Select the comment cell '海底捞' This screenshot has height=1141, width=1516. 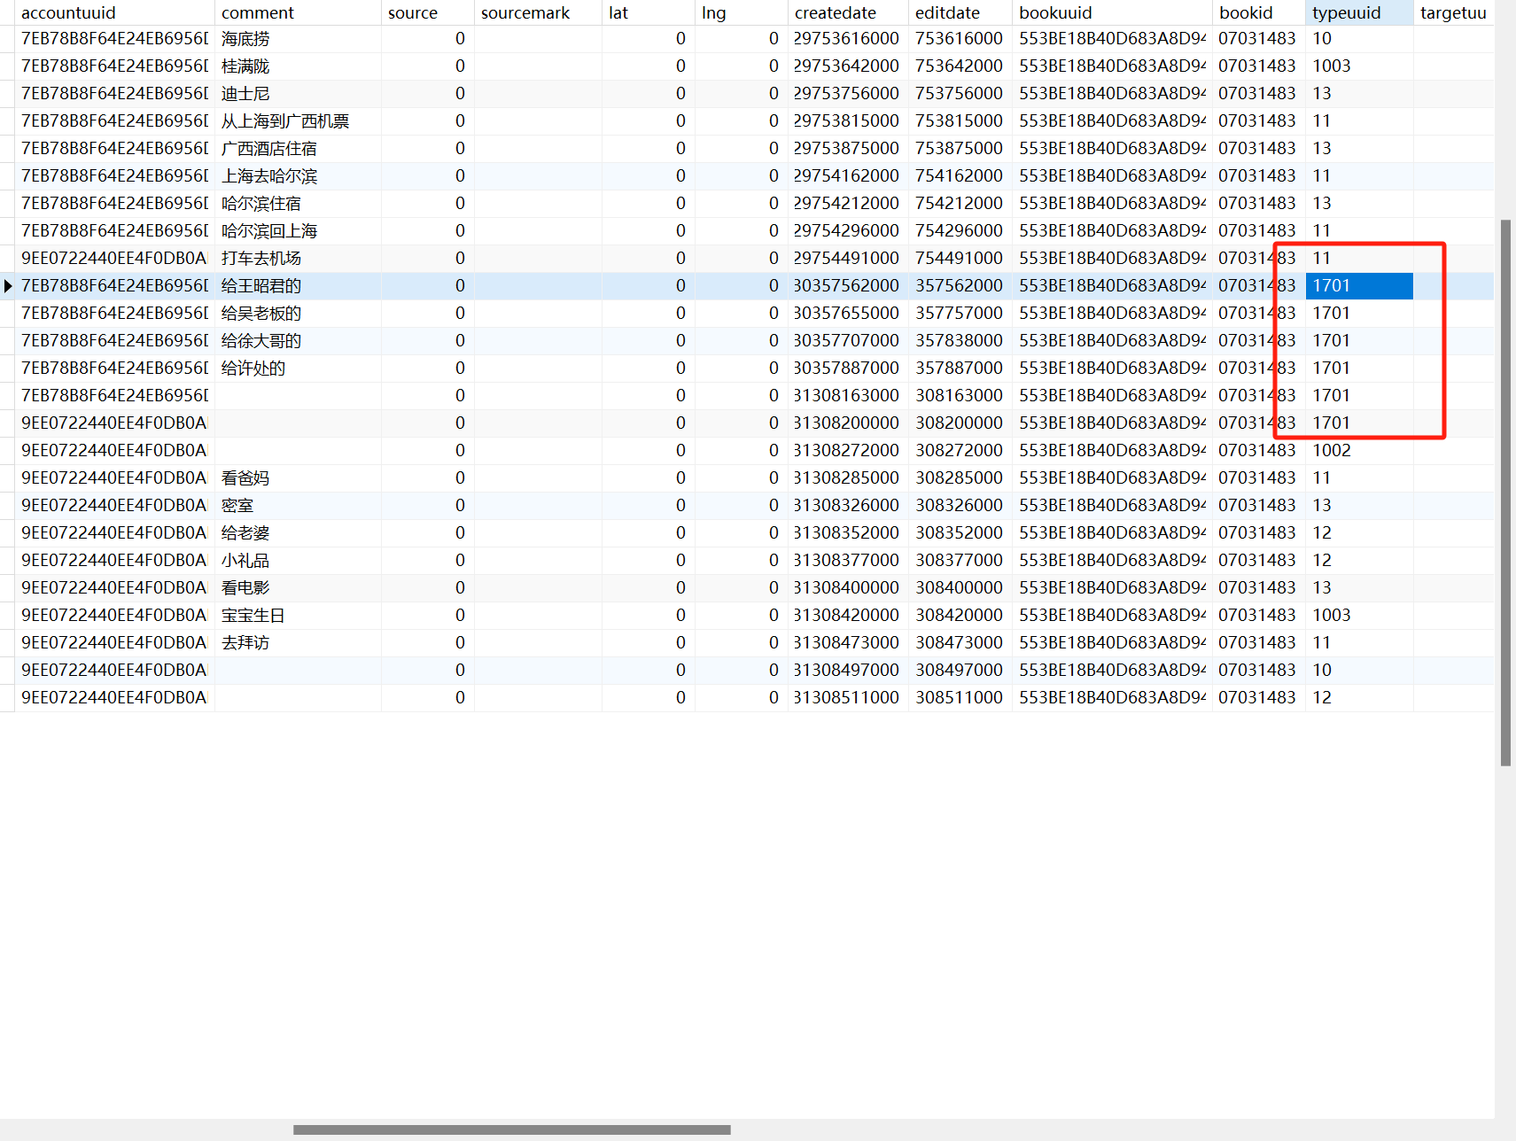[245, 39]
